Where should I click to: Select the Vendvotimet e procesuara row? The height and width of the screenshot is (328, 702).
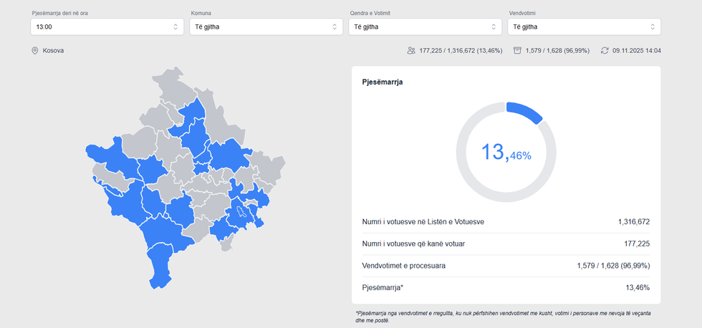[506, 266]
